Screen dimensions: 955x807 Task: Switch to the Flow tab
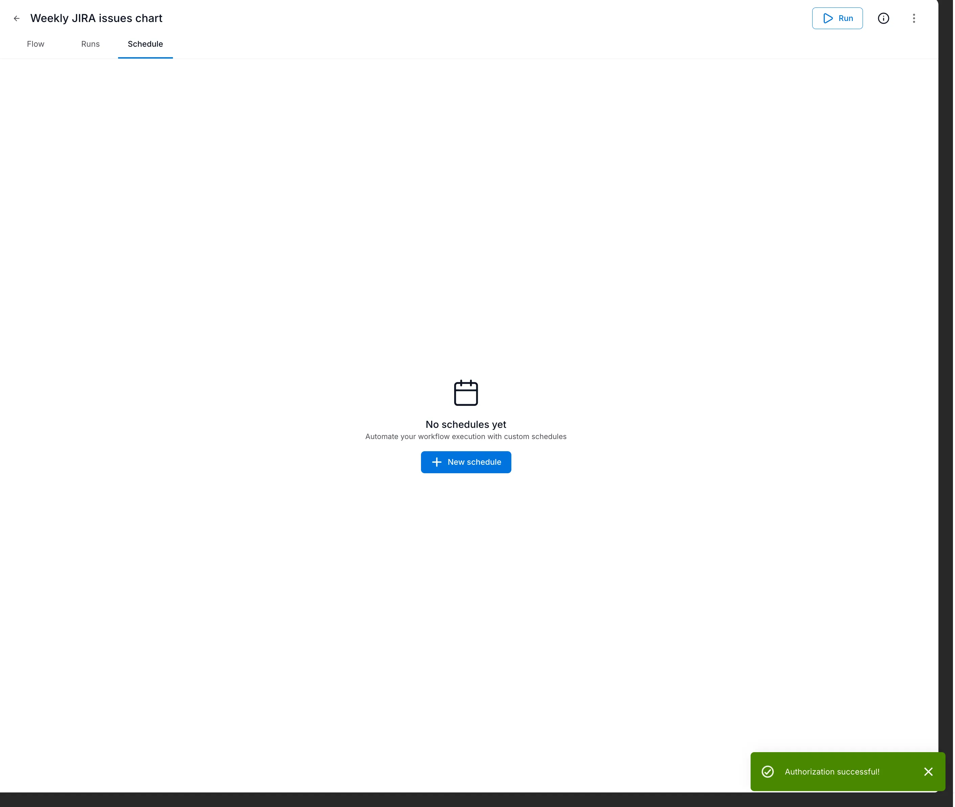[35, 44]
